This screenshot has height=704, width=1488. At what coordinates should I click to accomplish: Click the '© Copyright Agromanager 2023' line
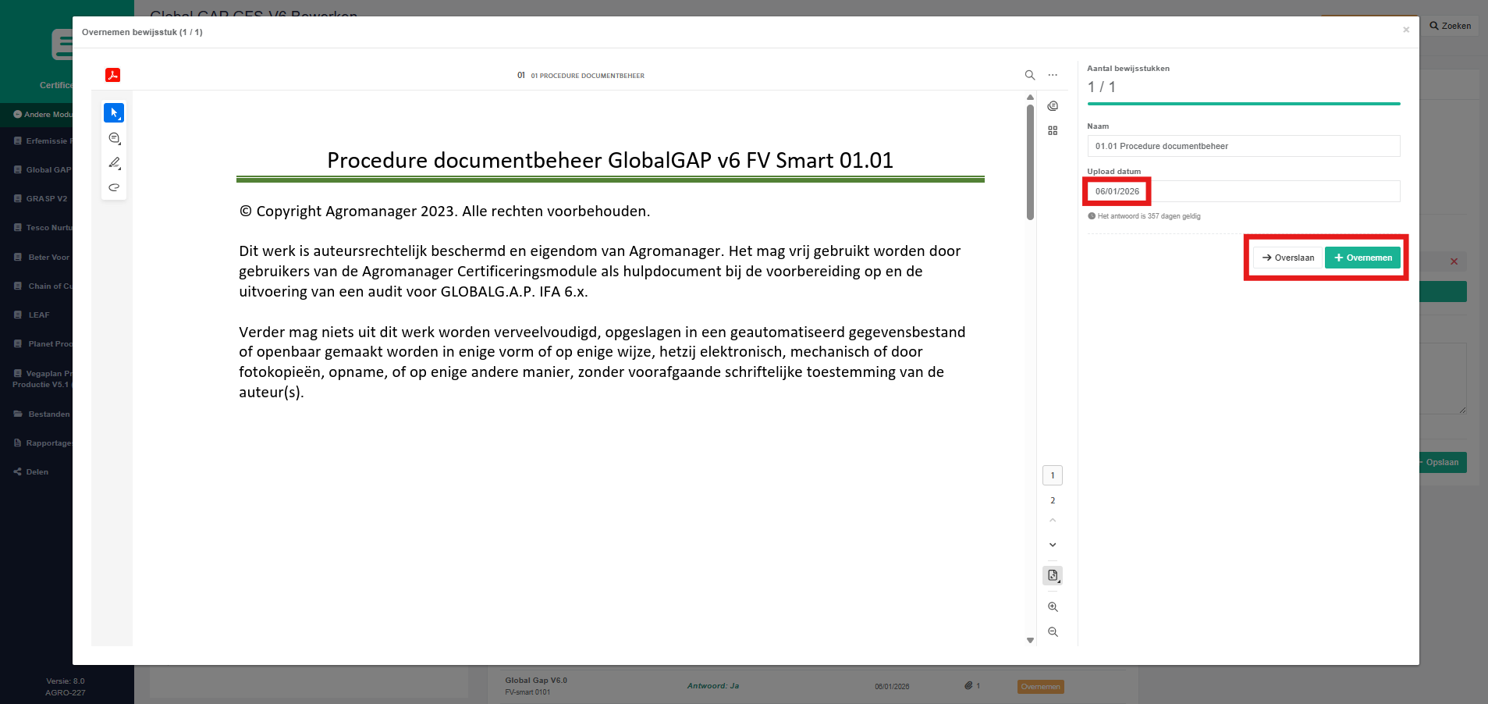click(445, 212)
